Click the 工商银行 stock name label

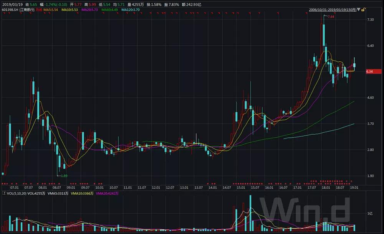[27, 9]
